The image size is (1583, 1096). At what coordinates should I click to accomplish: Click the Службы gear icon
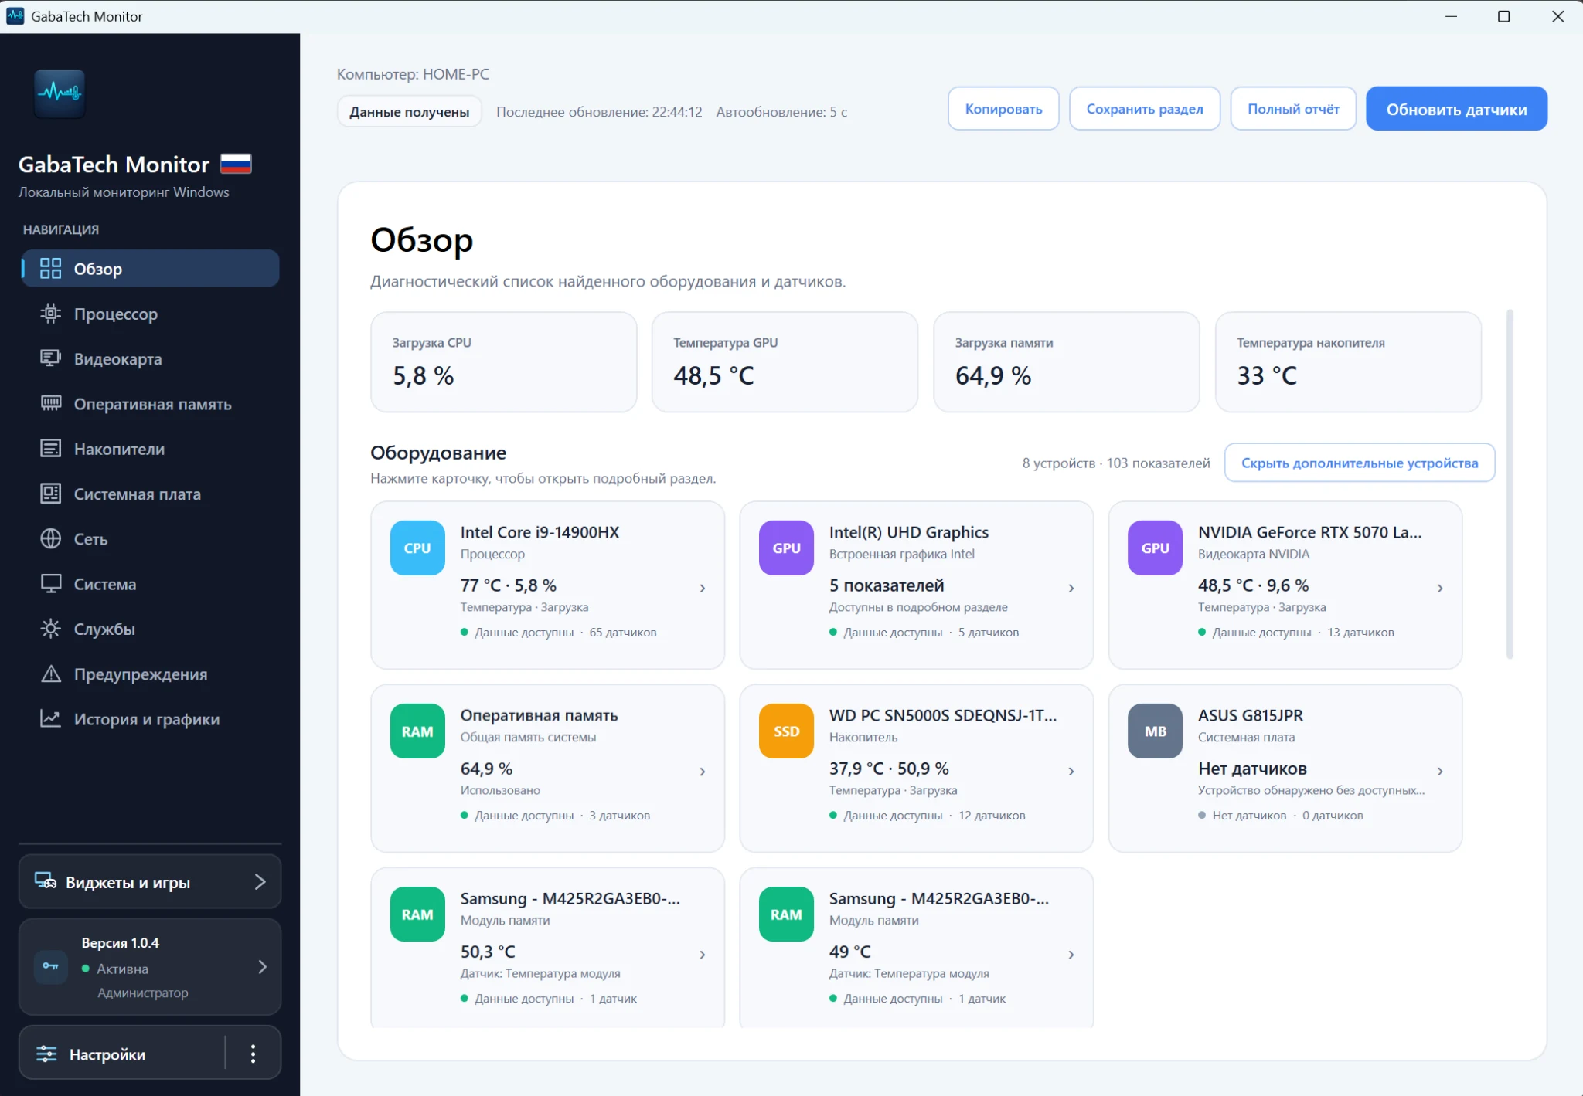[x=50, y=629]
